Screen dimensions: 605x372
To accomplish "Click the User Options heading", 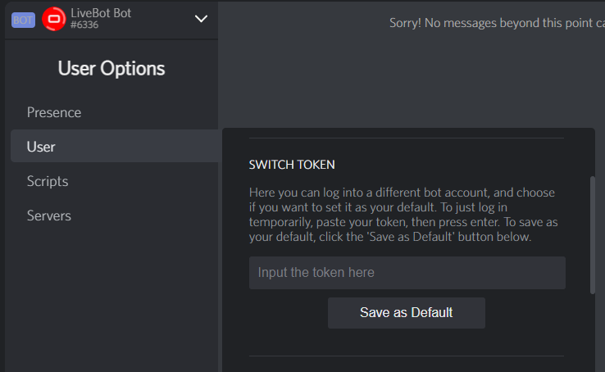I will (111, 69).
